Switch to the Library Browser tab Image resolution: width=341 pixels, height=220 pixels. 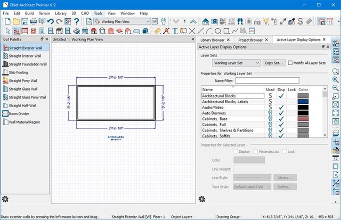212,40
